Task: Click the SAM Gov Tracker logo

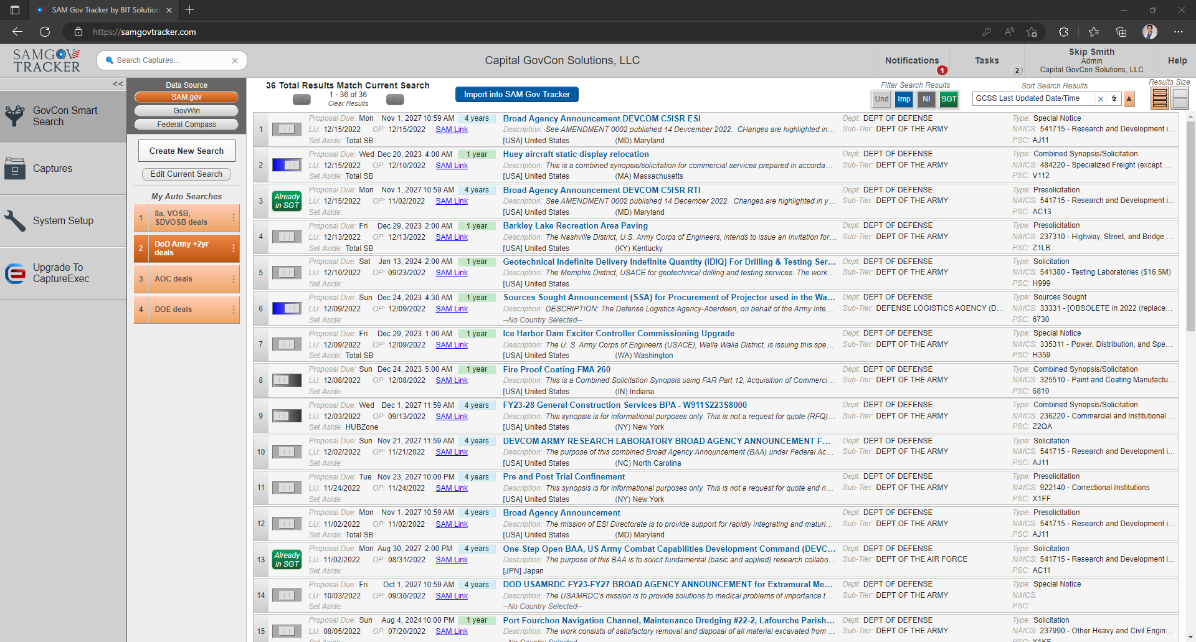Action: tap(47, 60)
